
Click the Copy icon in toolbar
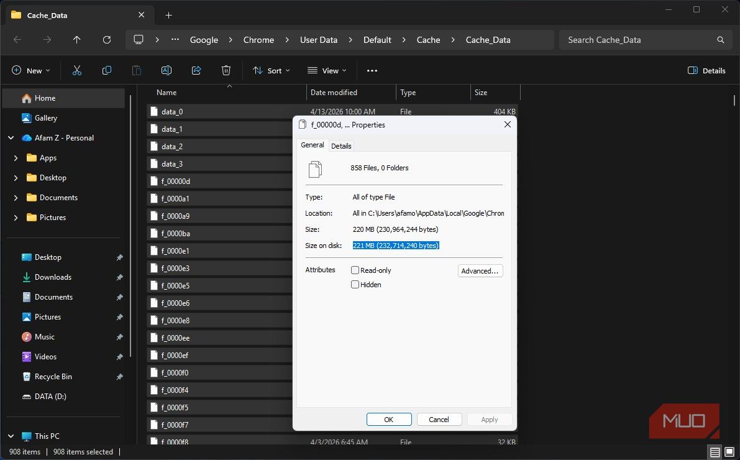click(107, 70)
